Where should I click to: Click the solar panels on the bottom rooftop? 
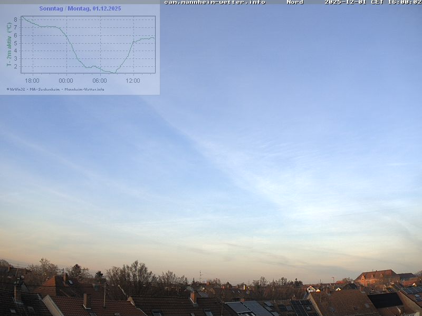pos(249,308)
